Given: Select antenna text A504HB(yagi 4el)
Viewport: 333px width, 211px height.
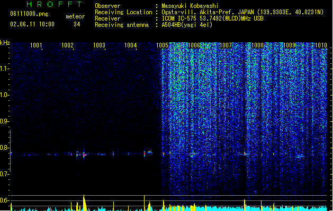Looking at the screenshot, I should click(187, 25).
